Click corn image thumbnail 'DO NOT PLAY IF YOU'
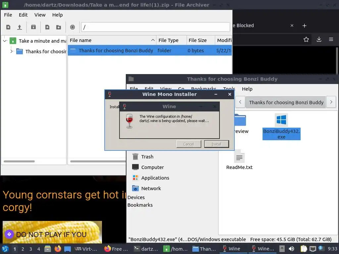339x254 pixels. pos(52,232)
